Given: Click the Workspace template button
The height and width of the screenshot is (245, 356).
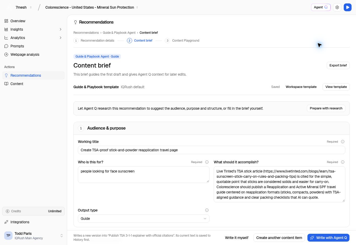Looking at the screenshot, I should coord(301,87).
